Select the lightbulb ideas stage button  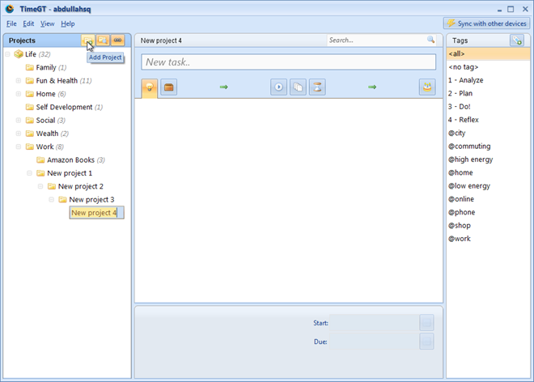150,87
